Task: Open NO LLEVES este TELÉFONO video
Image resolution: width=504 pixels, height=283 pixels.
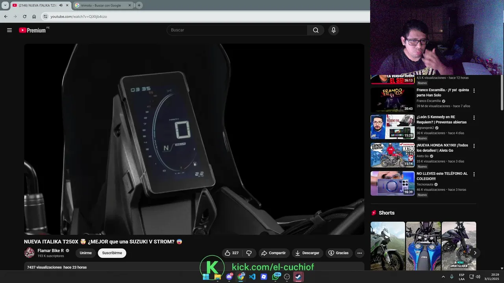Action: pos(393,183)
